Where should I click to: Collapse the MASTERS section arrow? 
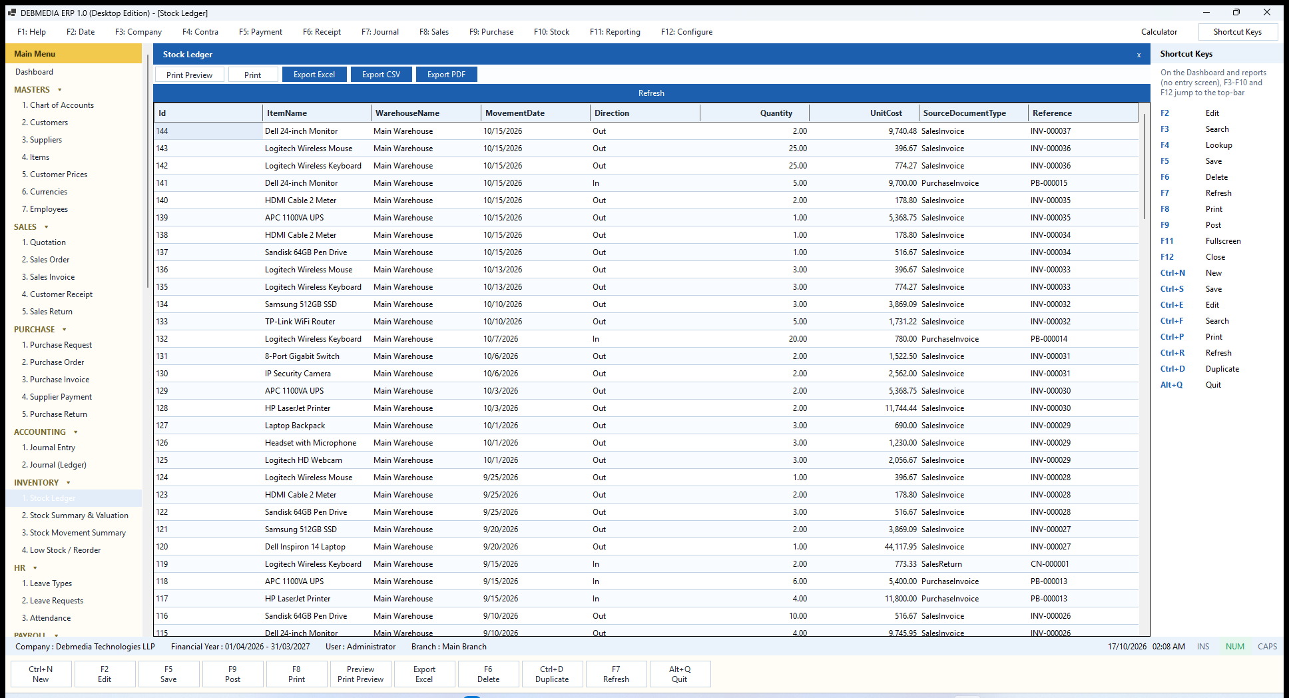60,90
